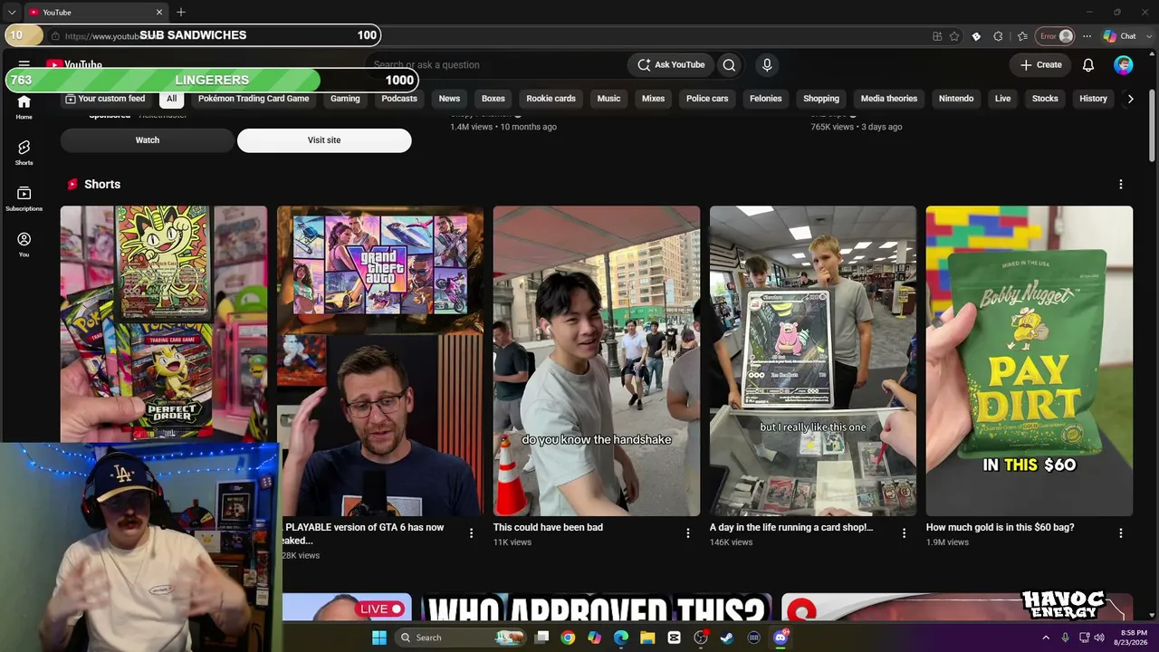
Task: Choose the Nintendo chip
Action: (956, 99)
